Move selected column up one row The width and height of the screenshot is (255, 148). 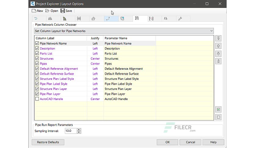(x=218, y=46)
